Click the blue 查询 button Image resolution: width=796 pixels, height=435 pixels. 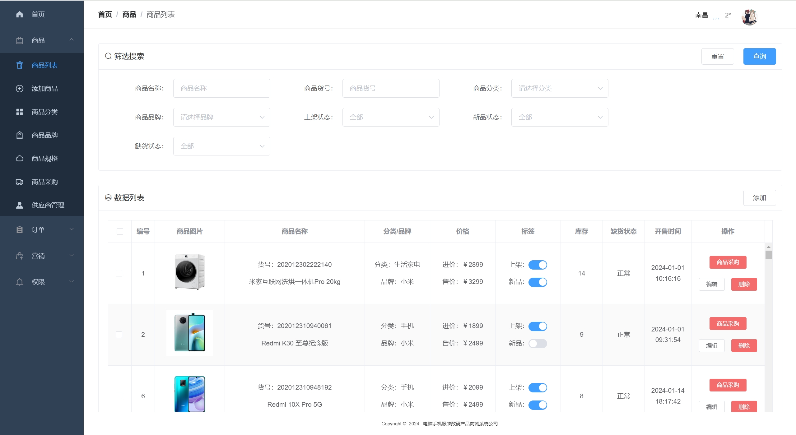point(759,56)
